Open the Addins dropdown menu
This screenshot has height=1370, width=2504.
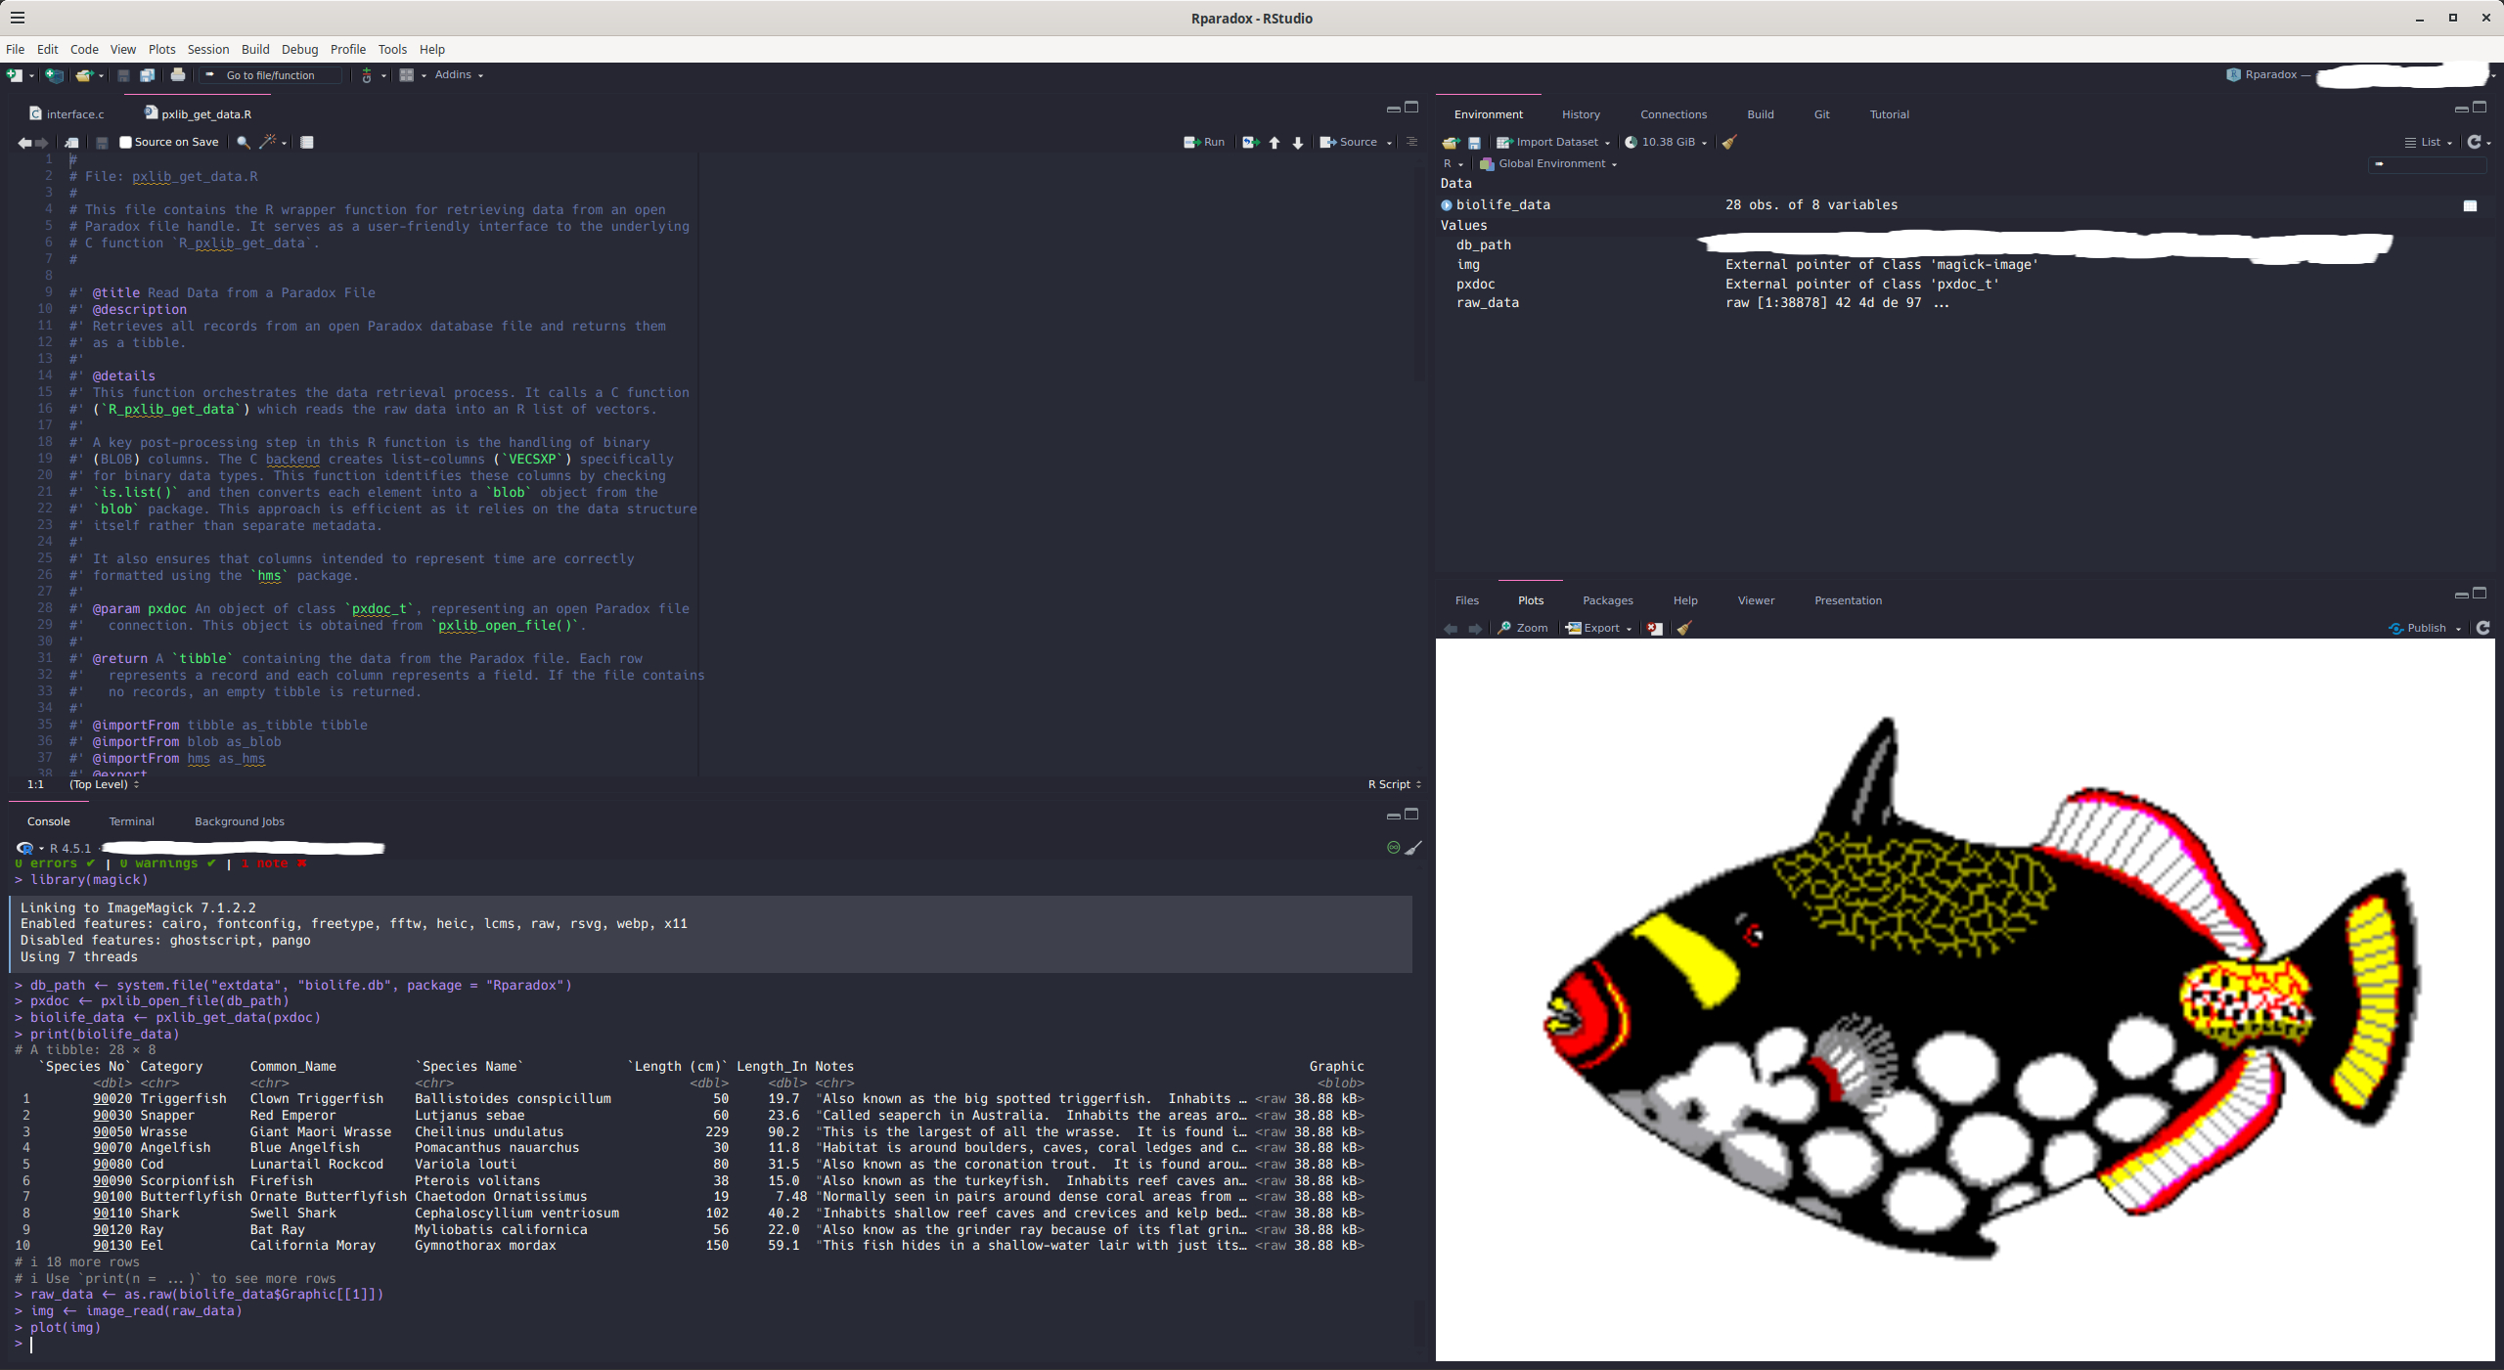click(458, 75)
